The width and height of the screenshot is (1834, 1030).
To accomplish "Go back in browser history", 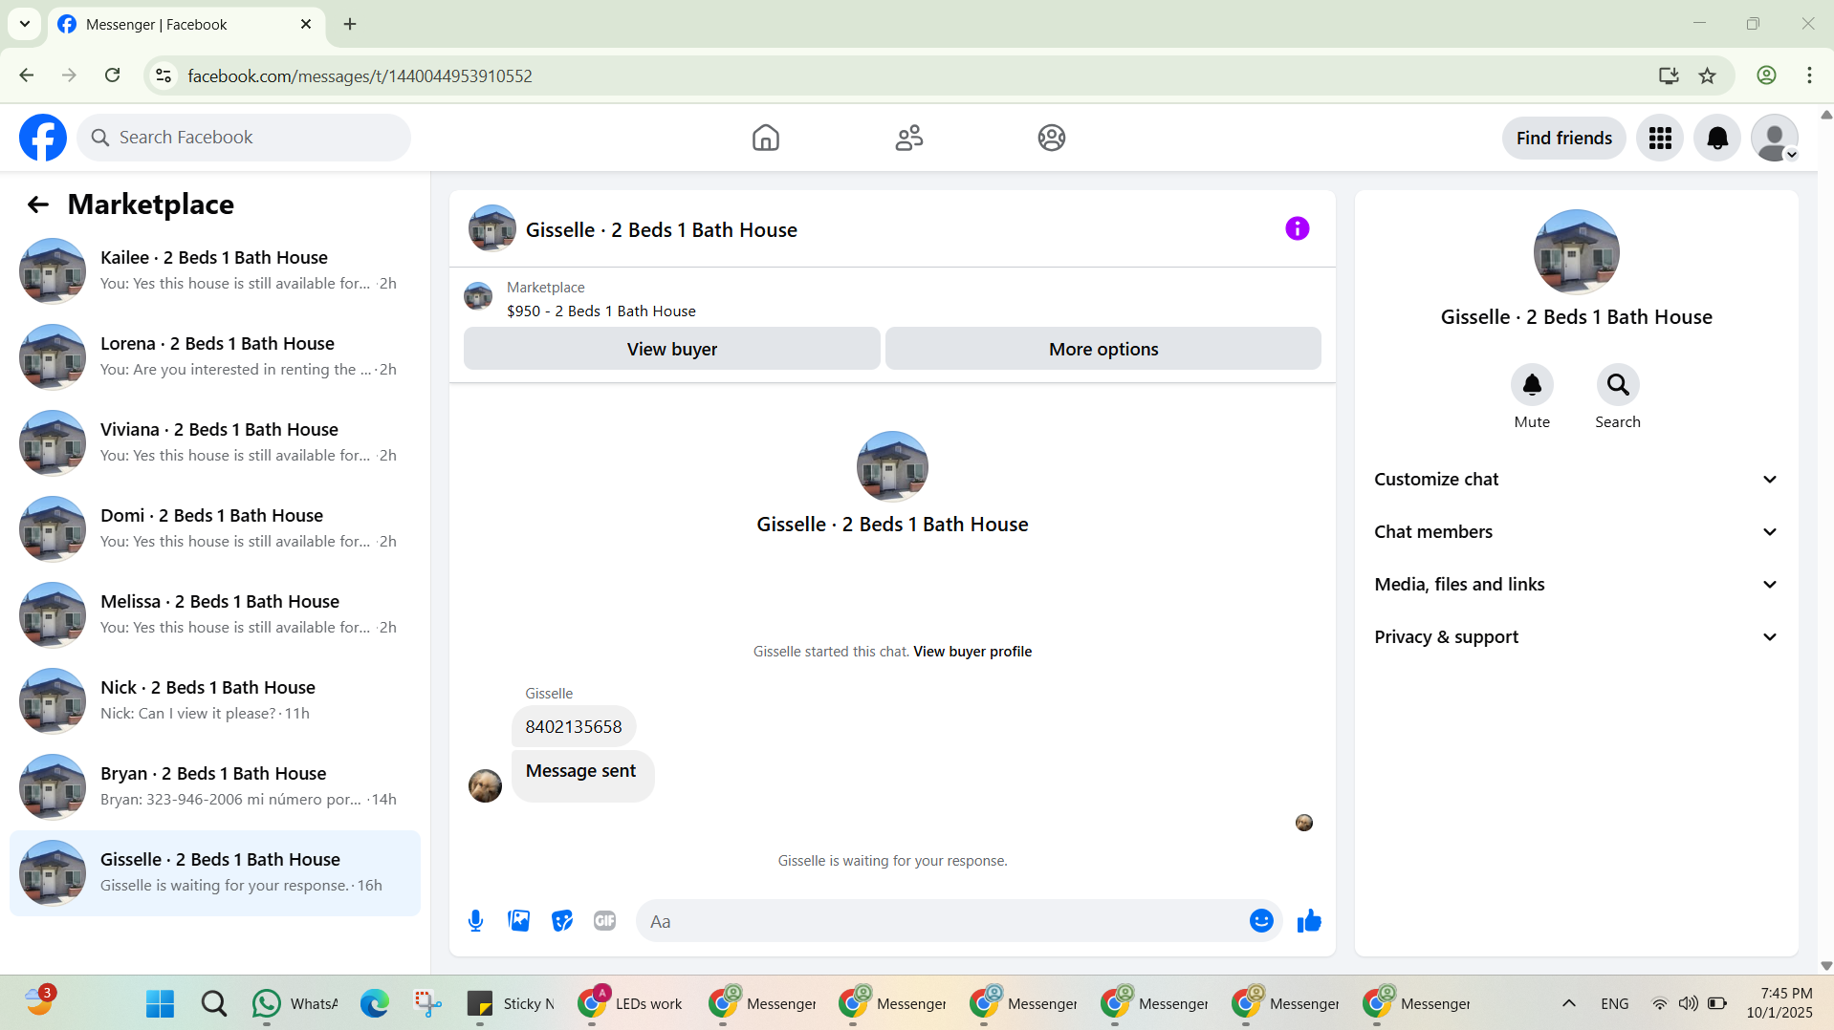I will pos(27,75).
